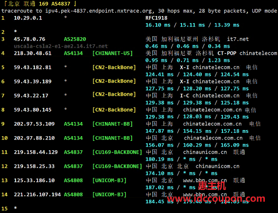This screenshot has width=278, height=213.
Task: Click [CU169-BACKBONE] tag on hop 11
Action: [x=117, y=152]
